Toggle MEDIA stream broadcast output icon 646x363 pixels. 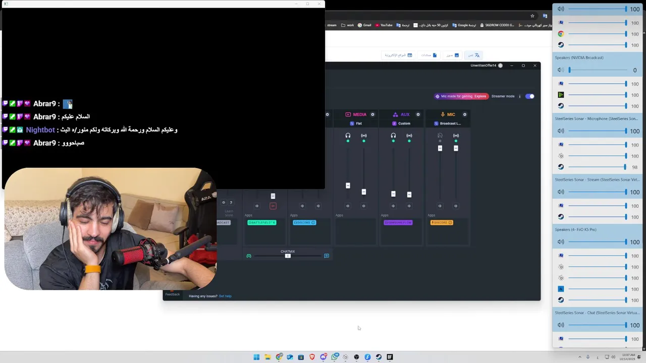pos(364,136)
